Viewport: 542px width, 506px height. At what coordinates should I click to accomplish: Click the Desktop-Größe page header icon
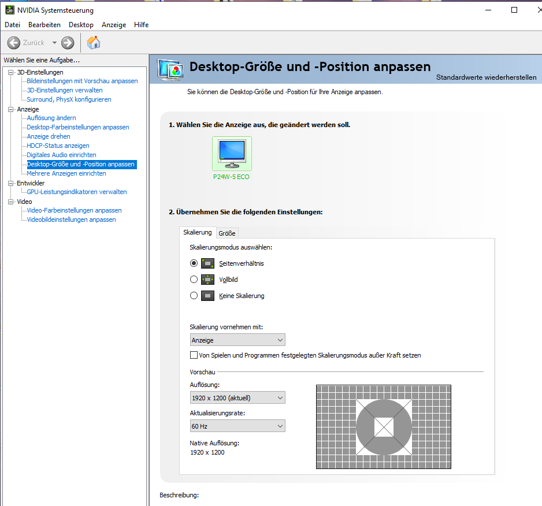pos(170,69)
